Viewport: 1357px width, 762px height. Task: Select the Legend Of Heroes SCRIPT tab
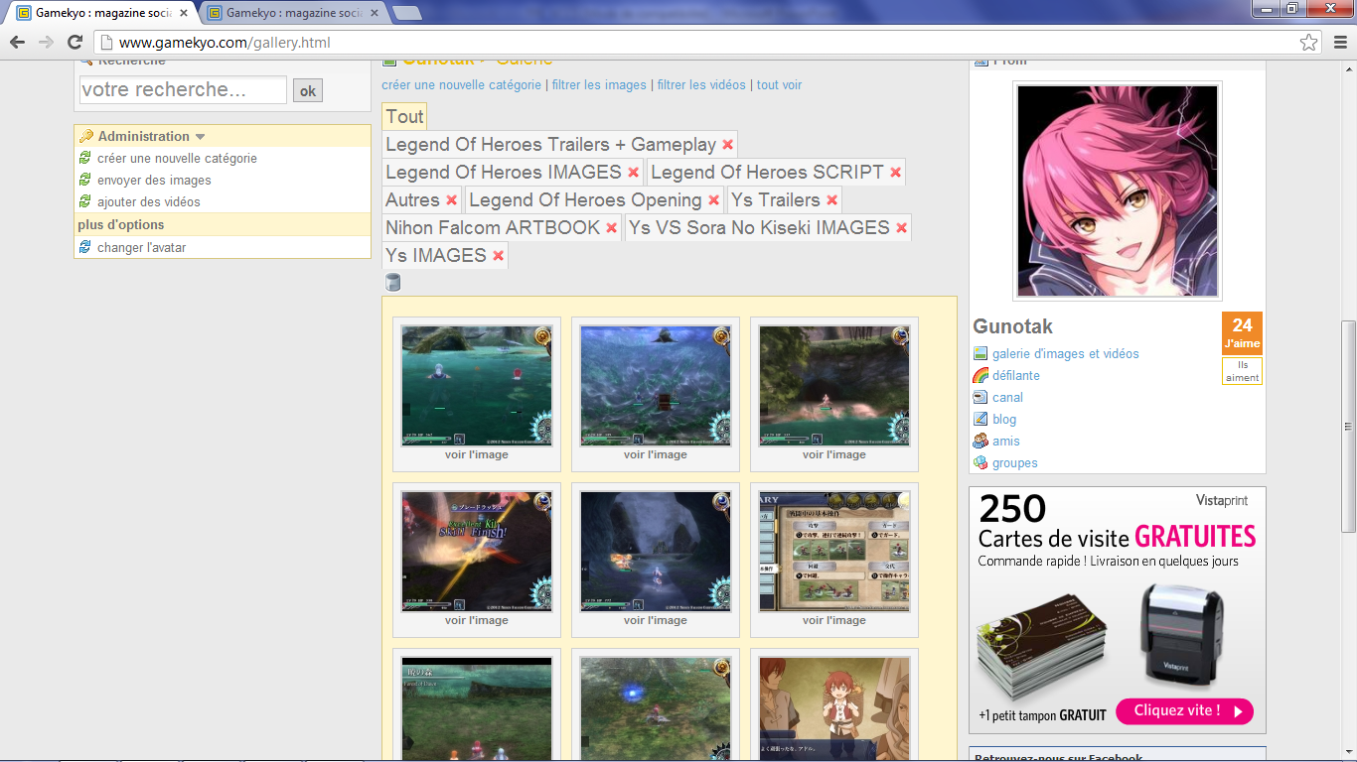click(767, 173)
